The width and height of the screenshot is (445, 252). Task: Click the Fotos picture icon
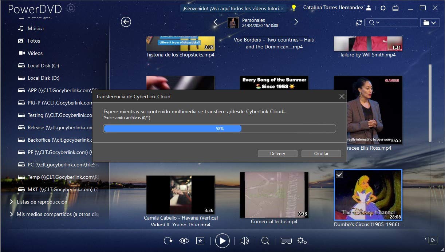(x=21, y=41)
